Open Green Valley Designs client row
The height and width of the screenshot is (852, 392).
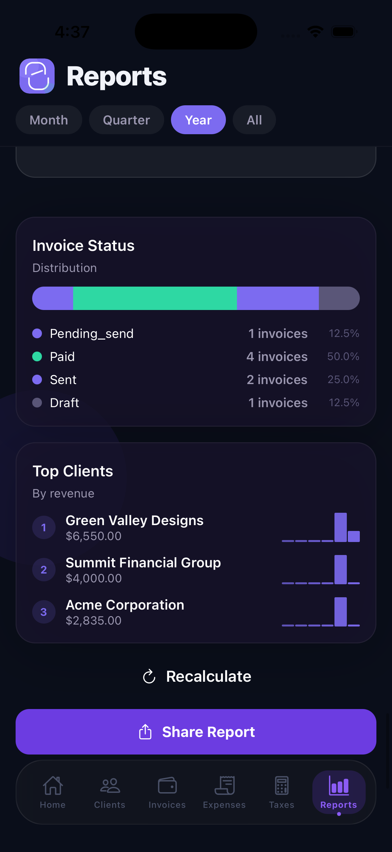(134, 527)
